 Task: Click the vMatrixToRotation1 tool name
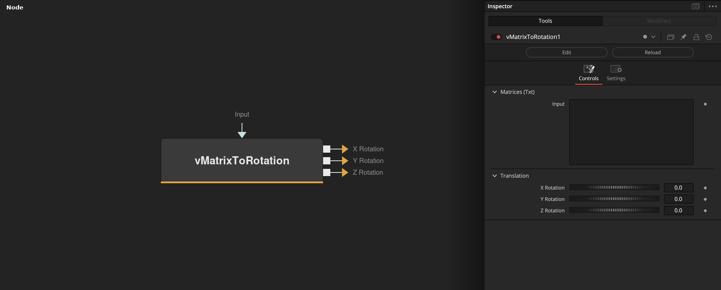533,37
